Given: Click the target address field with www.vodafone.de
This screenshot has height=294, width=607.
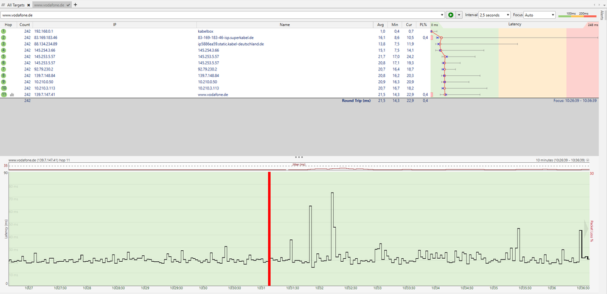Looking at the screenshot, I should [219, 15].
